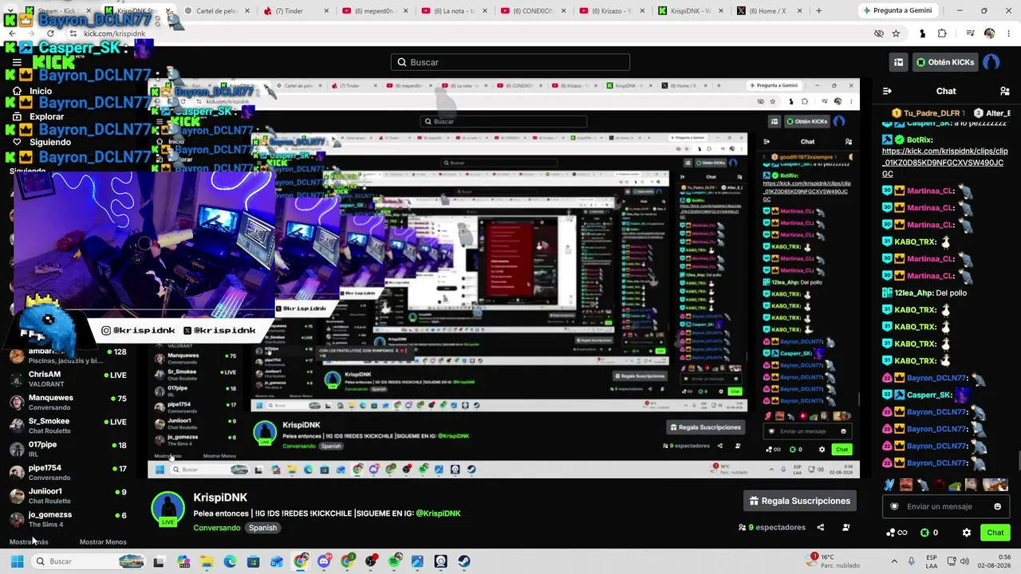The width and height of the screenshot is (1021, 574).
Task: Click the KrispiDNK live avatar
Action: 168,509
